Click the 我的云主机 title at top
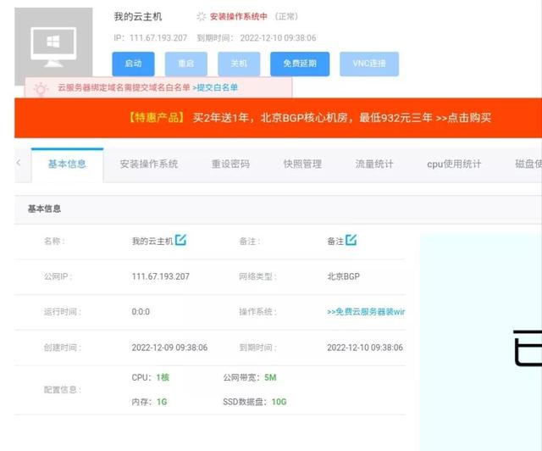This screenshot has height=451, width=542. point(138,17)
